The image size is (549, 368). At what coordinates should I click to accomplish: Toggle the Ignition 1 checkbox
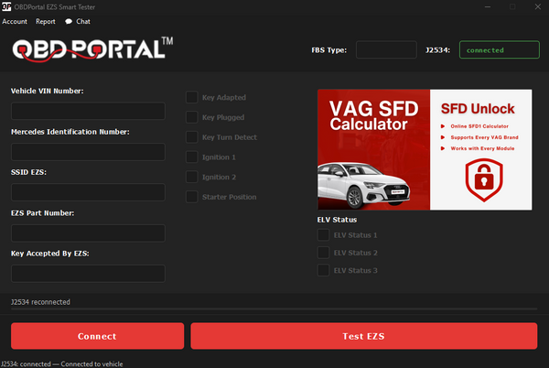(192, 157)
